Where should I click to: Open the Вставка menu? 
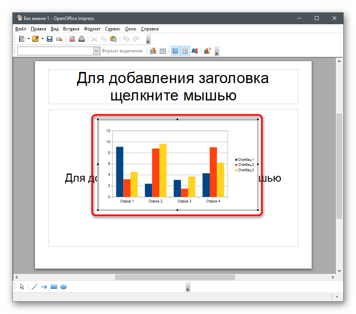(x=71, y=29)
